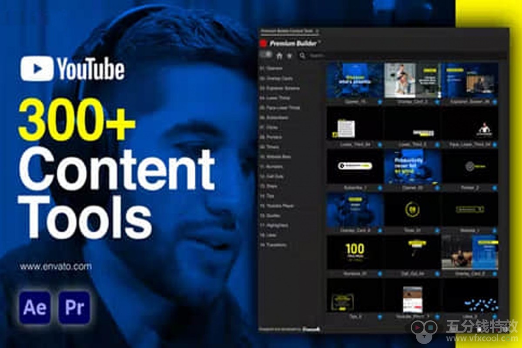Select the 02 Overlay Cards category
The image size is (522, 348).
coord(276,78)
